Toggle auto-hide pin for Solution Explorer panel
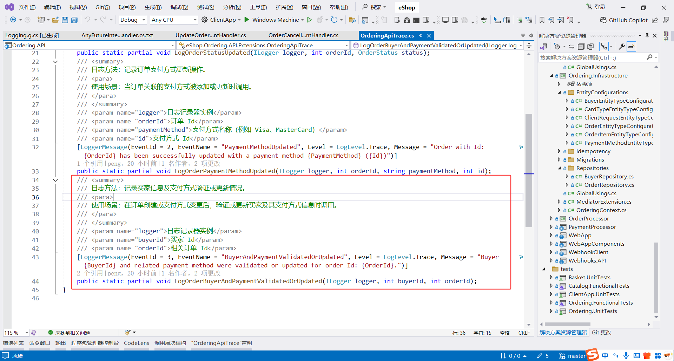674x361 pixels. click(x=647, y=35)
